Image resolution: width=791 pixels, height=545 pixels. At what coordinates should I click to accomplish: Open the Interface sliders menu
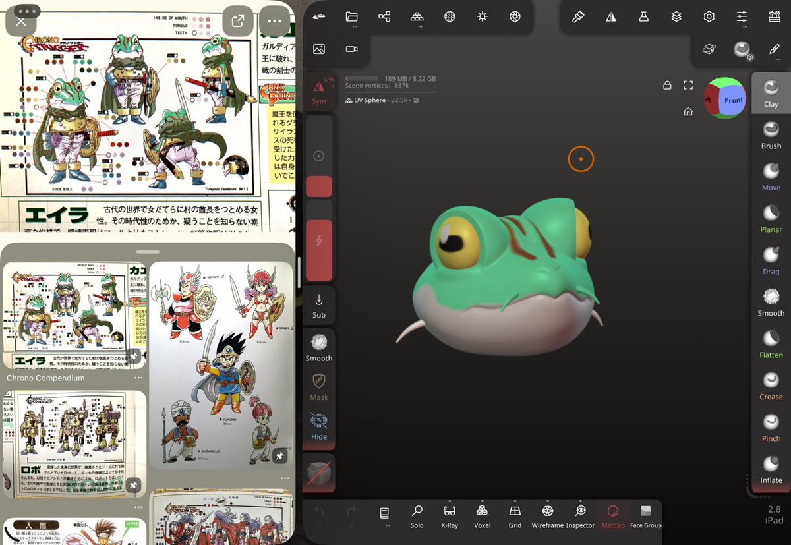point(742,17)
